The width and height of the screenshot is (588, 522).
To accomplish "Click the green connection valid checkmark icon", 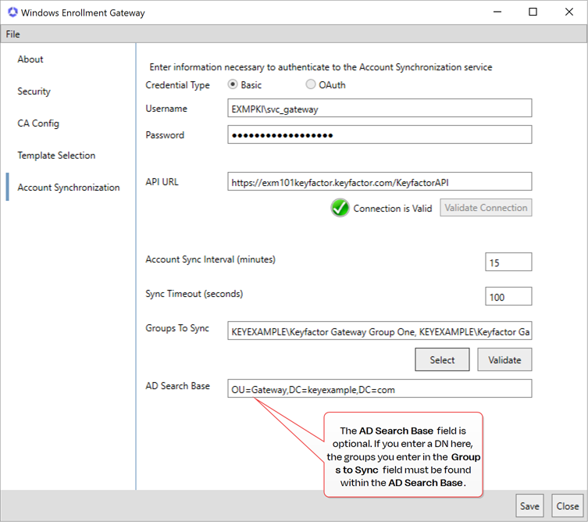I will click(x=340, y=208).
